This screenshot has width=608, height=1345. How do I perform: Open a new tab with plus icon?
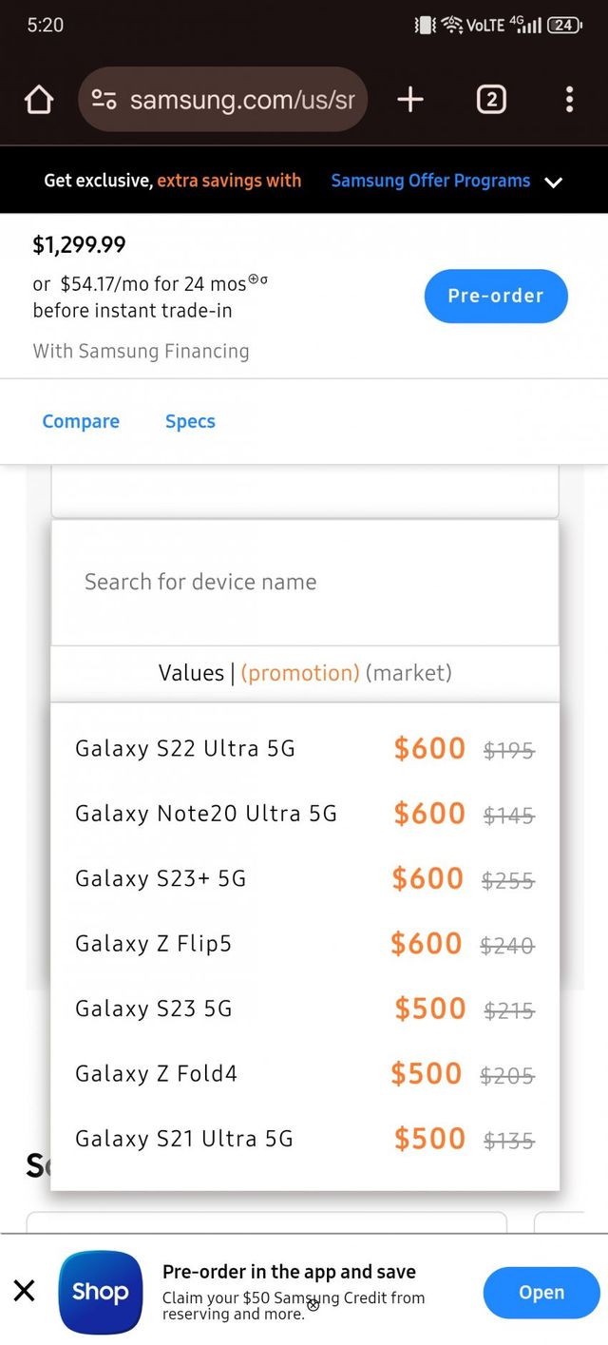410,100
